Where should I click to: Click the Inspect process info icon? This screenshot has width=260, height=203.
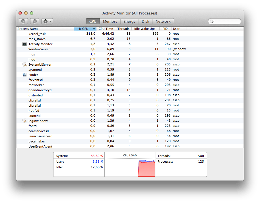(x=35, y=21)
